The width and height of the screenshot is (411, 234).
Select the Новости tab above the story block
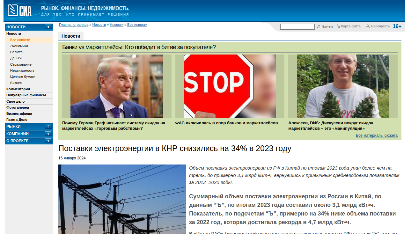click(x=71, y=36)
